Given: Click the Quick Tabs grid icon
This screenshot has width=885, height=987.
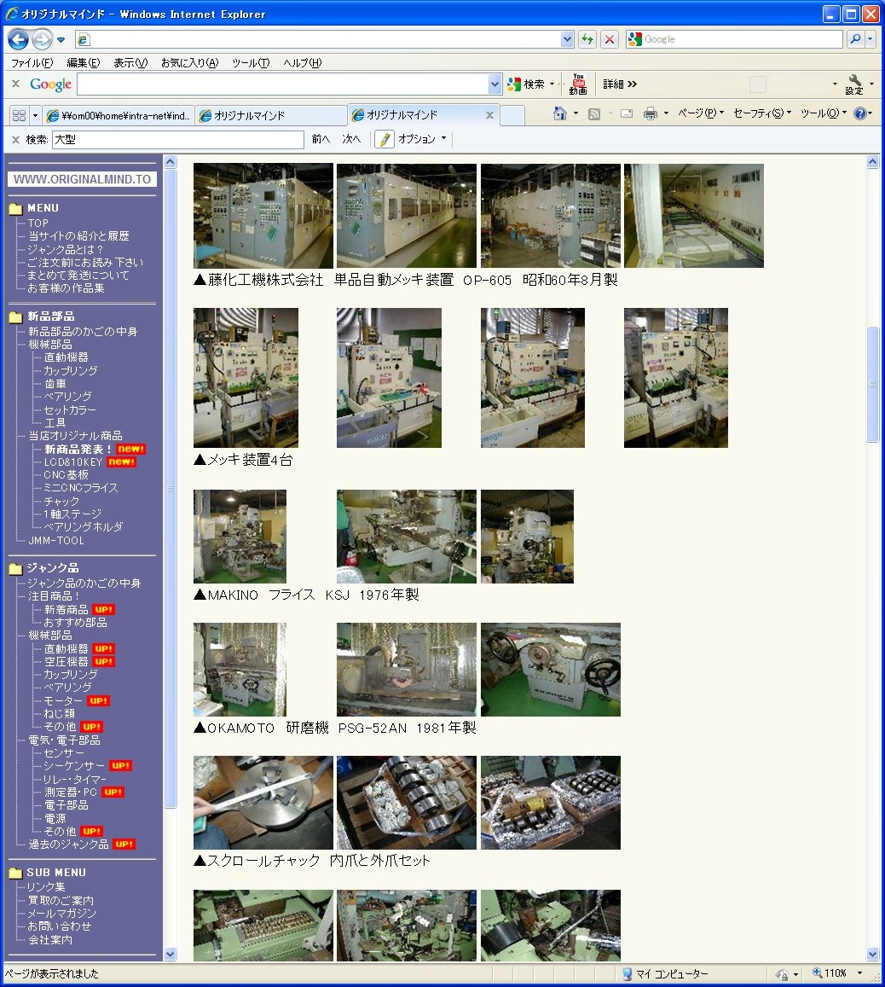Looking at the screenshot, I should [x=19, y=115].
